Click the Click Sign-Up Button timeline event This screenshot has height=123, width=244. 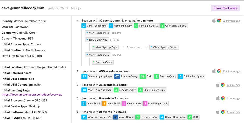pyautogui.click(x=164, y=47)
